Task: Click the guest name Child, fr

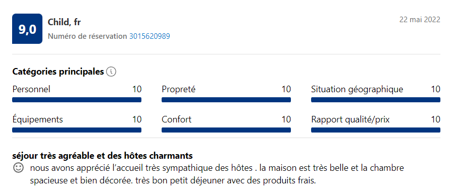Action: point(64,22)
